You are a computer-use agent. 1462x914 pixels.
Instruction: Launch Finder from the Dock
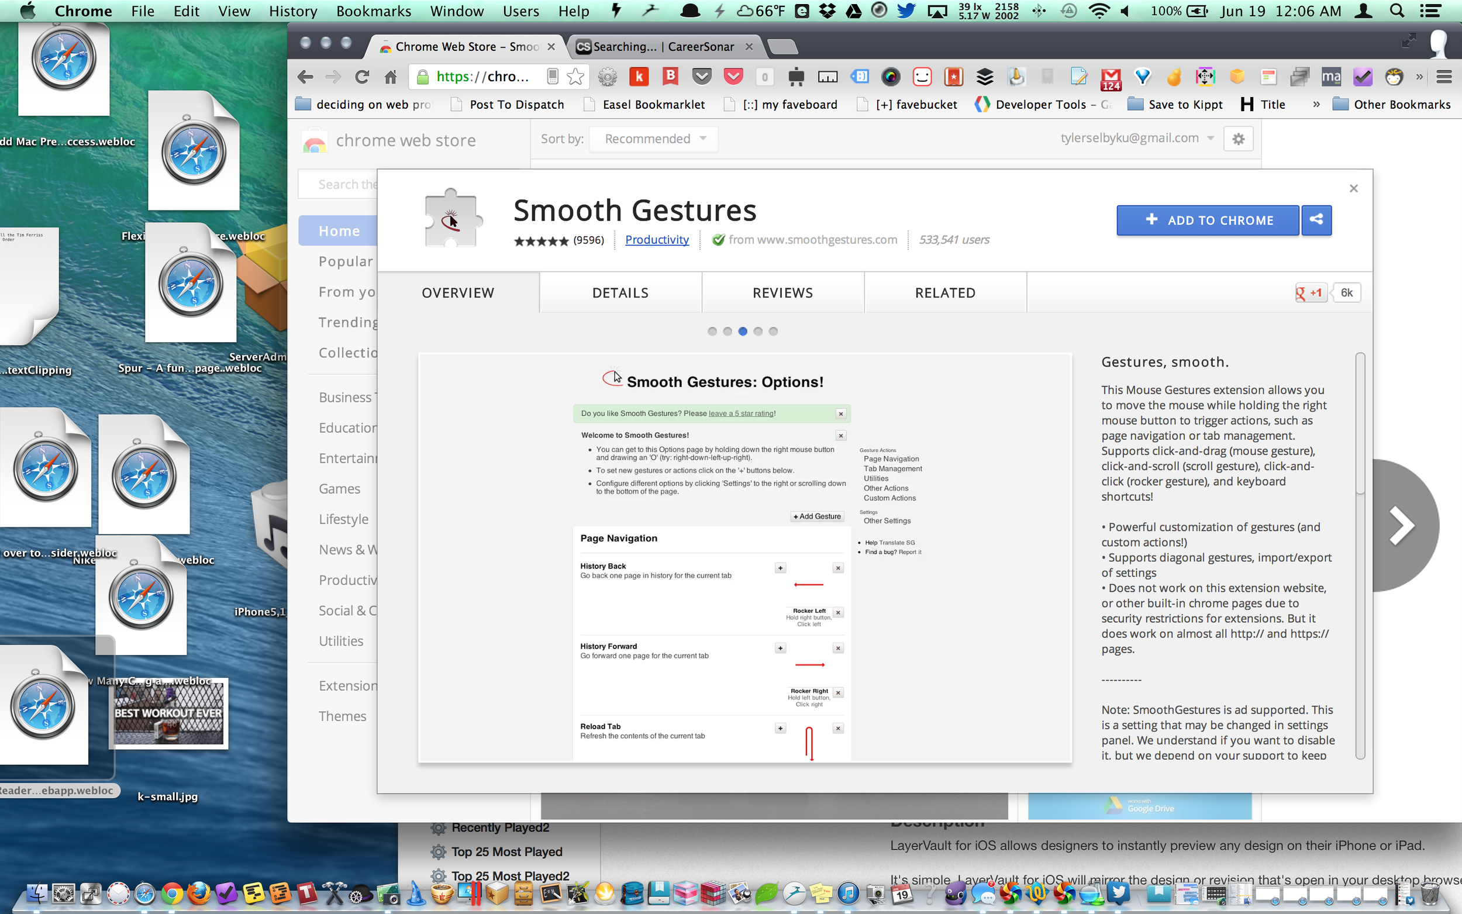coord(37,894)
